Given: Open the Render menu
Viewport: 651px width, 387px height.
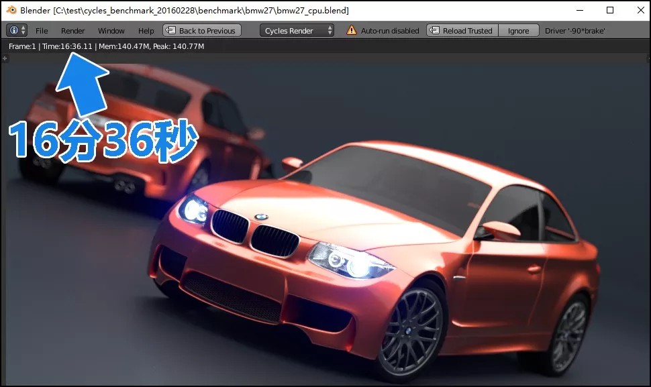Looking at the screenshot, I should pos(72,31).
